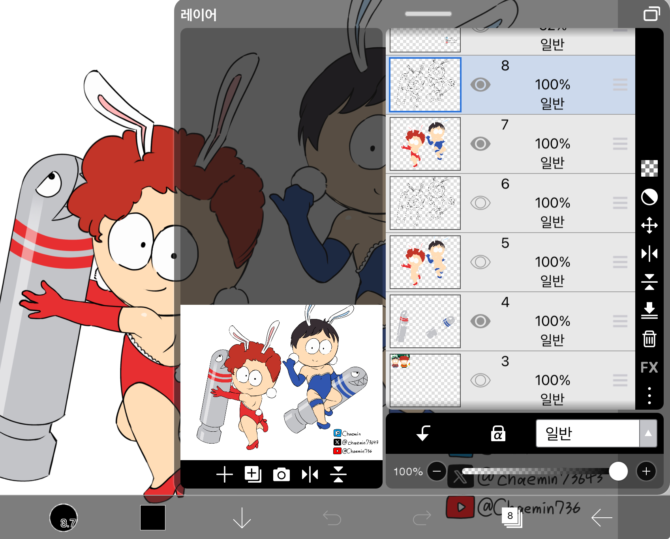This screenshot has width=670, height=539.
Task: Open the black color swatch
Action: coord(153,518)
